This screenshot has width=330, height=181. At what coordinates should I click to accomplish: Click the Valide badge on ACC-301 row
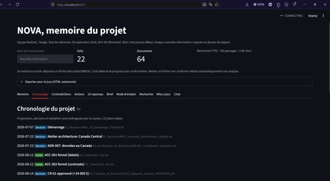pos(39,155)
